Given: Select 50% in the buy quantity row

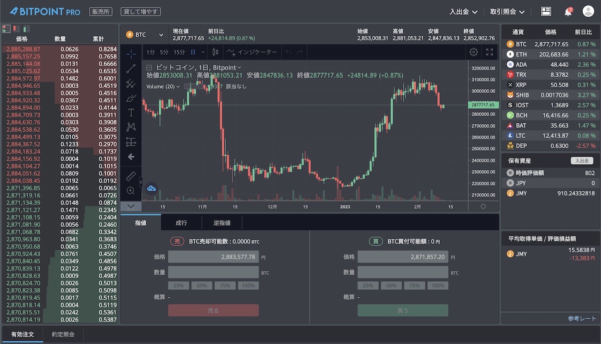Looking at the screenshot, I should point(391,285).
